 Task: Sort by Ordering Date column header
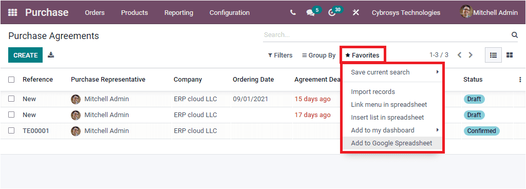click(253, 80)
